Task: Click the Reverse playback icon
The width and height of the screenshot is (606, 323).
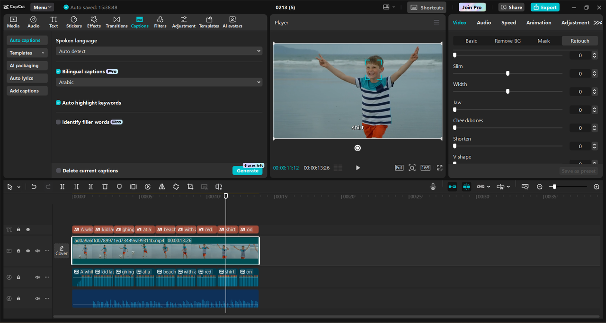Action: click(148, 187)
